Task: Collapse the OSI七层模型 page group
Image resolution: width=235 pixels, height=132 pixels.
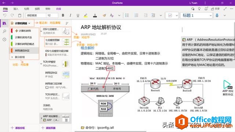Action: [x=41, y=31]
